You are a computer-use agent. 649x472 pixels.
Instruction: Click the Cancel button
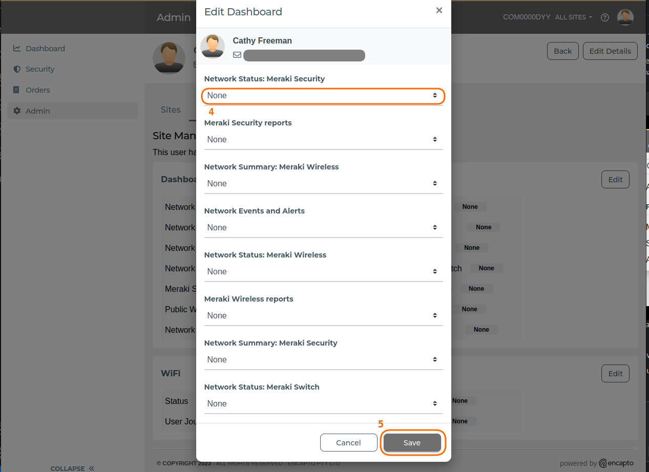pyautogui.click(x=349, y=443)
